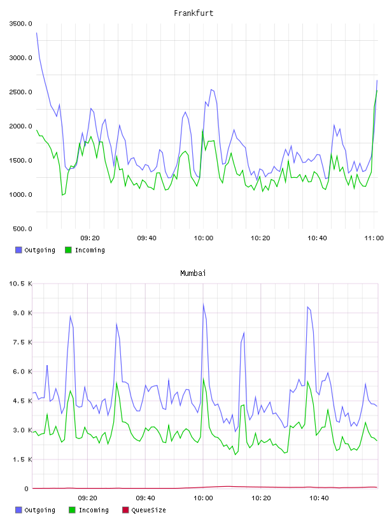Click the Mumbai chart title
387x520 pixels.
(x=193, y=273)
